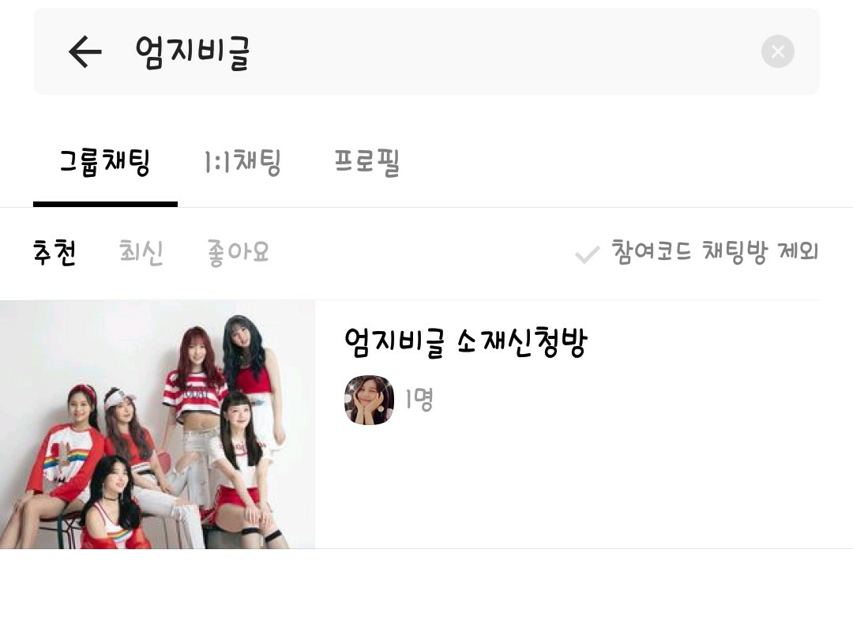Open the group photo thumbnail of chat room
The height and width of the screenshot is (640, 853).
(x=157, y=424)
